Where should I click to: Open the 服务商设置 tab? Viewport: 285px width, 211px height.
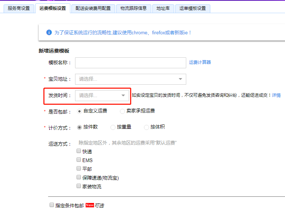coord(19,8)
